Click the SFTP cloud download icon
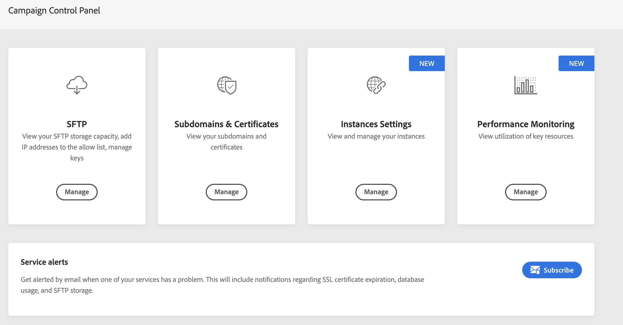 pyautogui.click(x=77, y=85)
